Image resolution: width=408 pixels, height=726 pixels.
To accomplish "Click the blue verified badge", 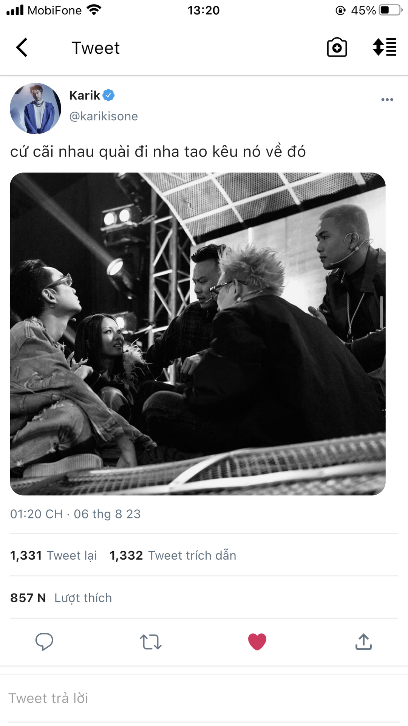I will pos(109,95).
